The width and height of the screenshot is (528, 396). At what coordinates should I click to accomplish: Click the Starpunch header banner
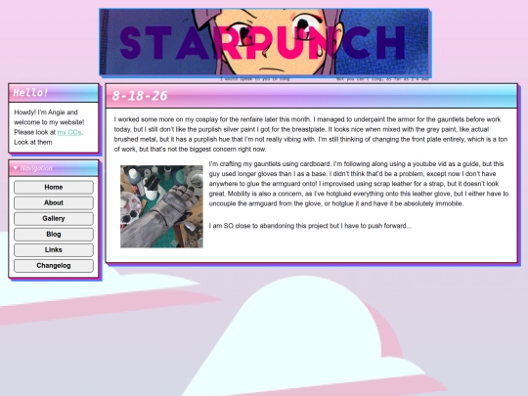click(x=265, y=42)
